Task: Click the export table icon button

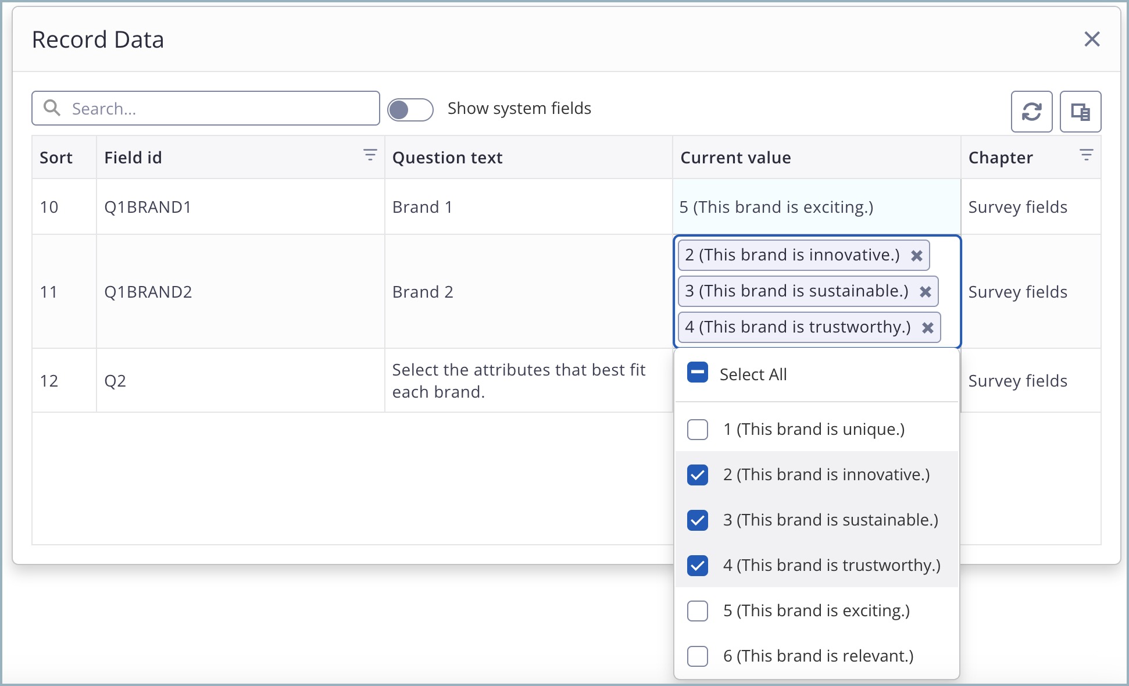Action: point(1080,112)
